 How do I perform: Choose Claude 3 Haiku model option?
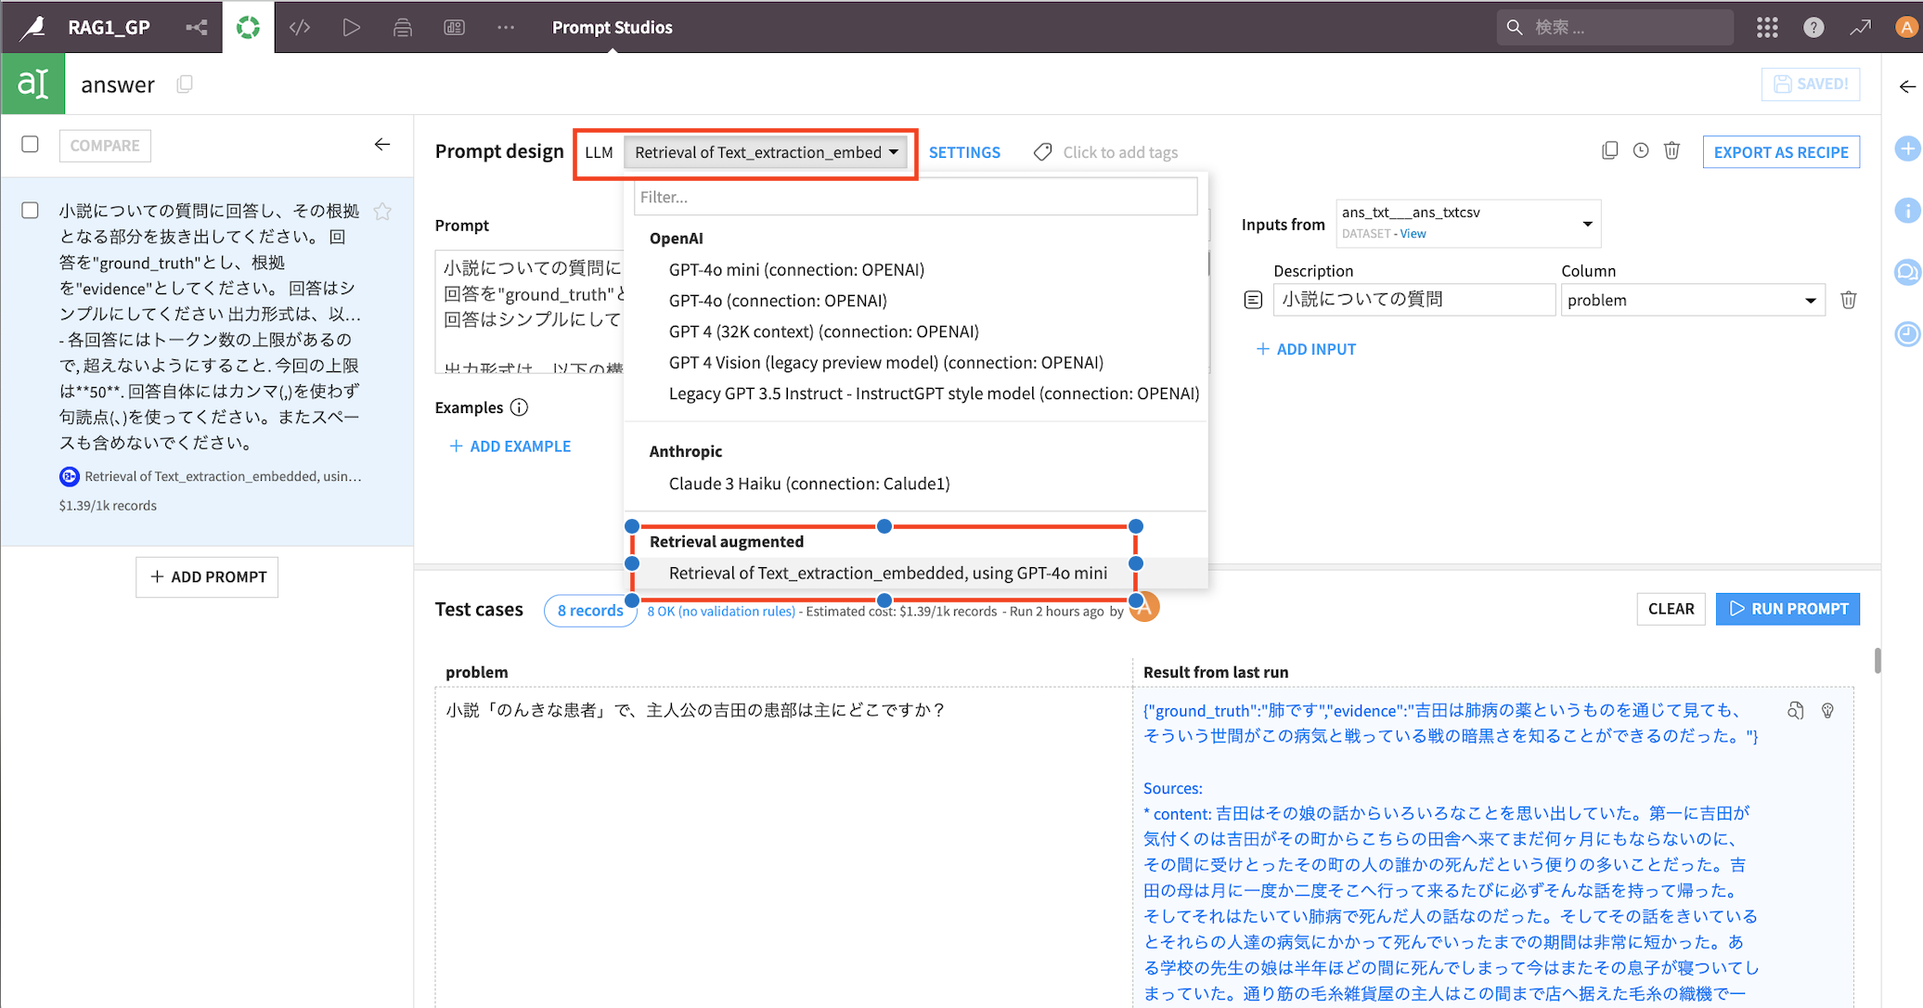point(808,484)
